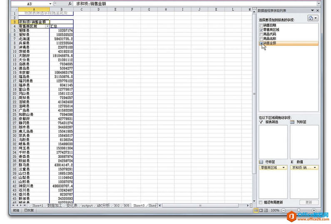Click the 列标签 drop area box

(304, 142)
